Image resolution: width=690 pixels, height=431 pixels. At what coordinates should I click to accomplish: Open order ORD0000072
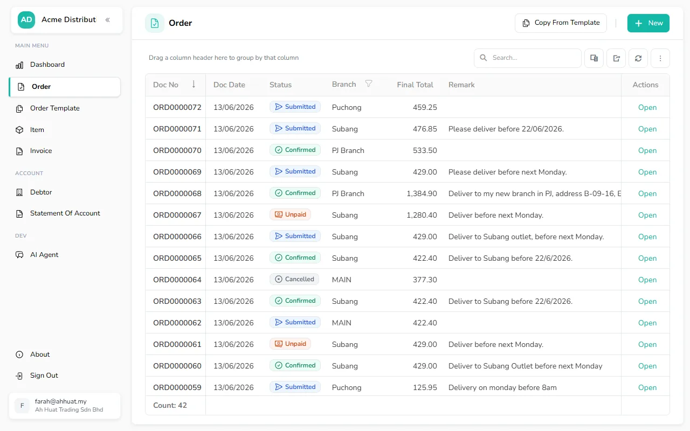pyautogui.click(x=647, y=107)
